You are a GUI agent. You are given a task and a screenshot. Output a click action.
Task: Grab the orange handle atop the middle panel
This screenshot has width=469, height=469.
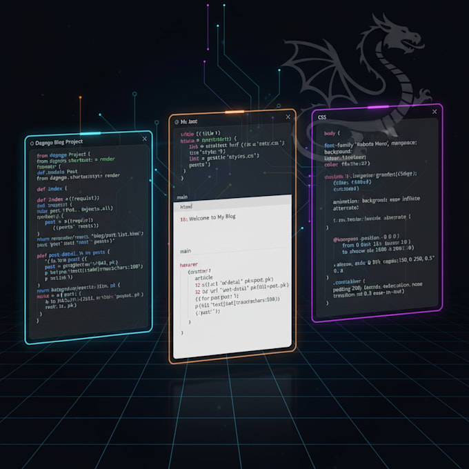tap(234, 112)
